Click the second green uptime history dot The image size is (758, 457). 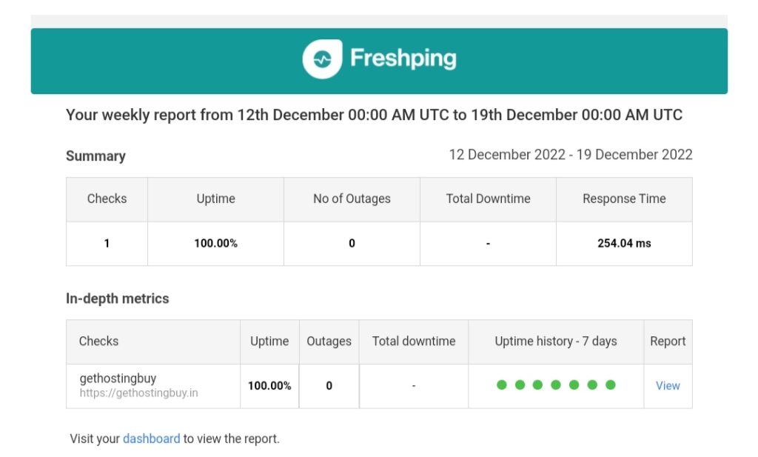click(x=520, y=385)
